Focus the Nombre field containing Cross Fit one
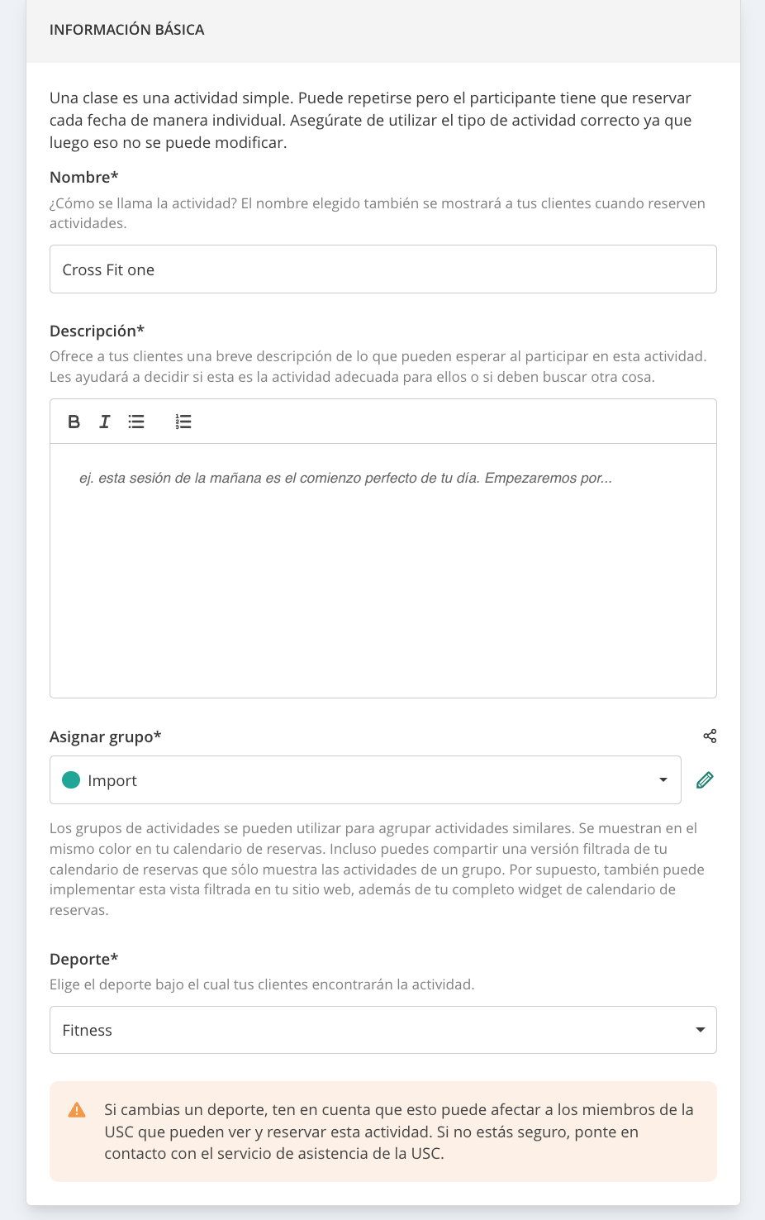Viewport: 765px width, 1220px height. tap(383, 269)
